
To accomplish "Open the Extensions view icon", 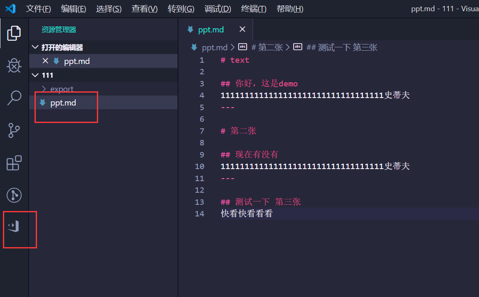I will [x=14, y=163].
